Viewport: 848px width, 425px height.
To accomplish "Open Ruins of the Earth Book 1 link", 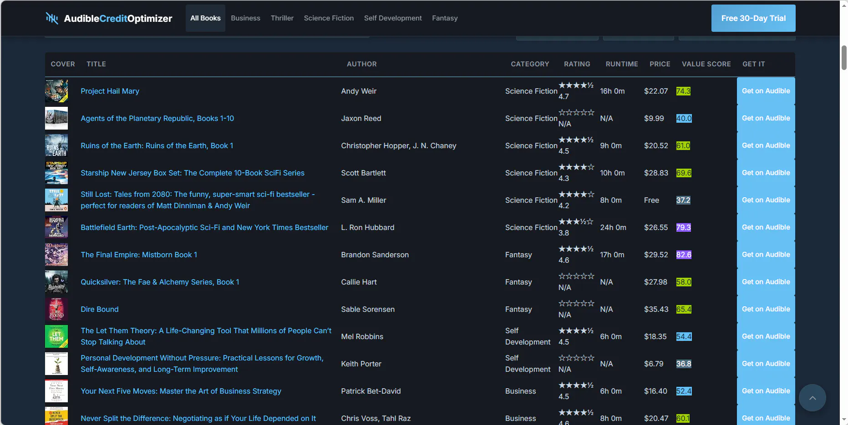I will [157, 145].
